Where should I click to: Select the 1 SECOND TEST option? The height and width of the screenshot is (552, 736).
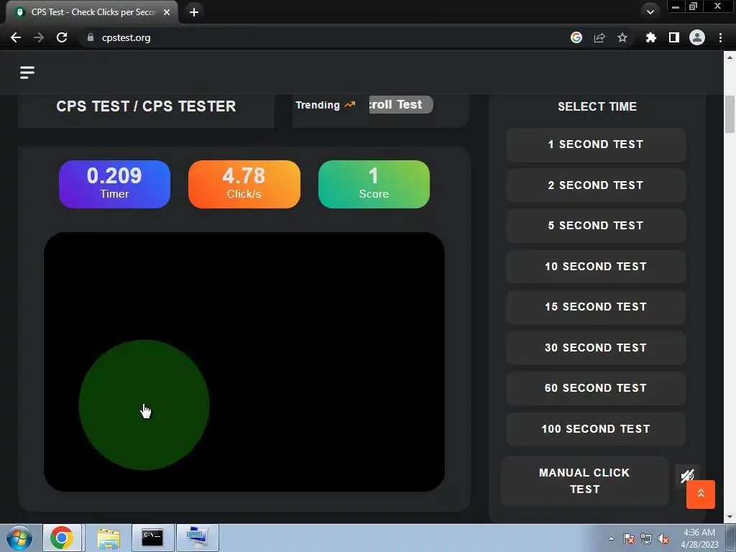tap(596, 144)
